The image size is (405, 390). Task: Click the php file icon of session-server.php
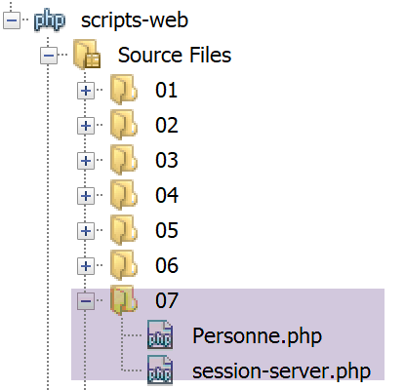click(160, 370)
